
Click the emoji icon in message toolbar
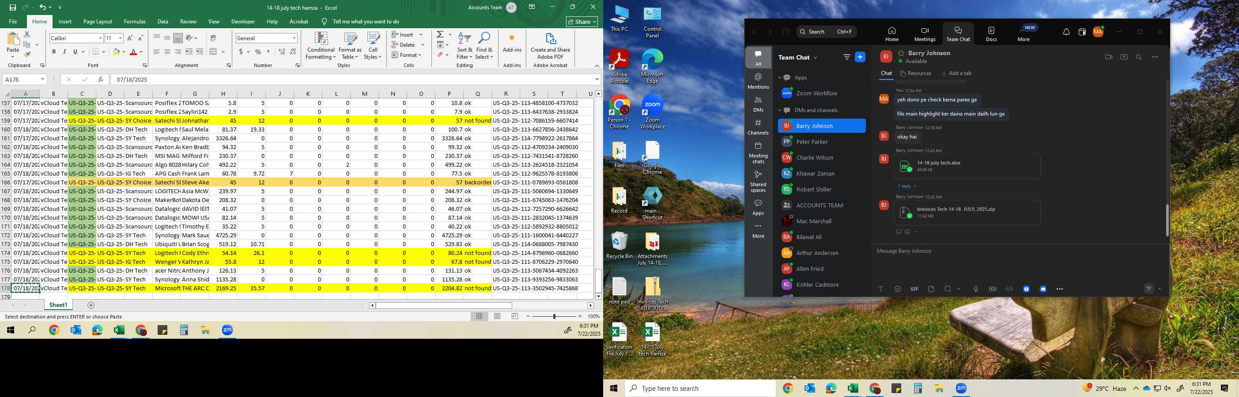[898, 289]
